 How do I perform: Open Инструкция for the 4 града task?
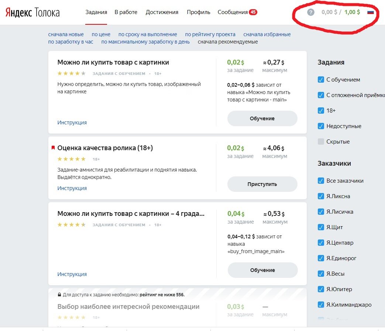[x=72, y=274]
